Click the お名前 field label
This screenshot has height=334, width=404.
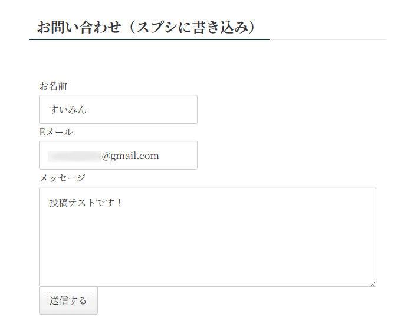pos(53,86)
